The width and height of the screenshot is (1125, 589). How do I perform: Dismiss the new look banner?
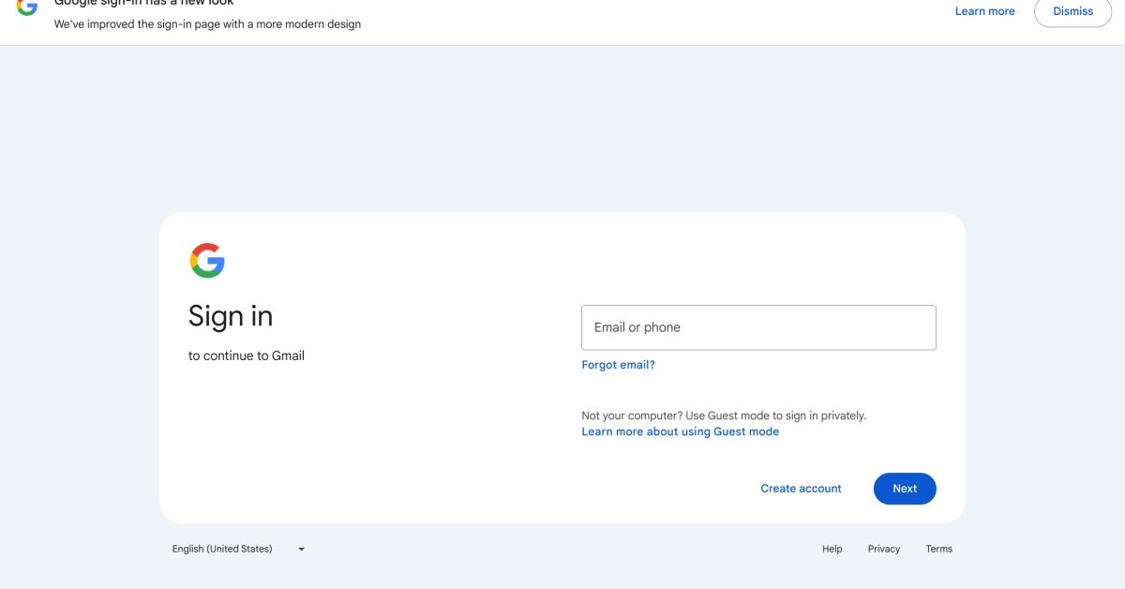pyautogui.click(x=1072, y=11)
